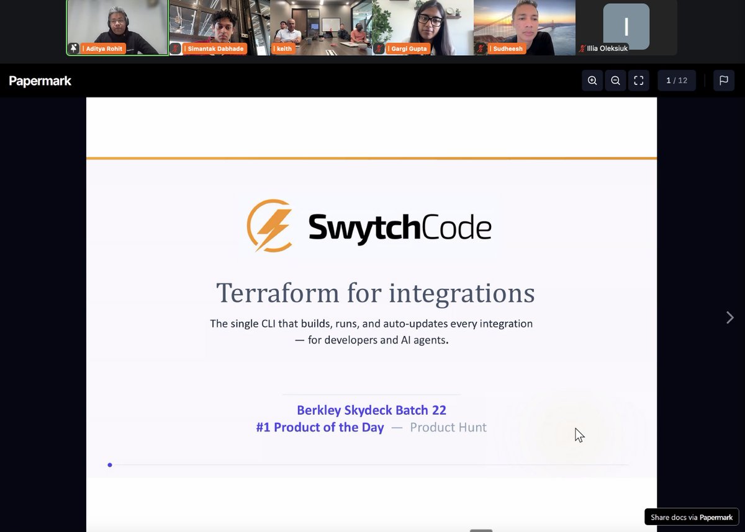
Task: Click Share docs via Papermark button
Action: tap(692, 517)
